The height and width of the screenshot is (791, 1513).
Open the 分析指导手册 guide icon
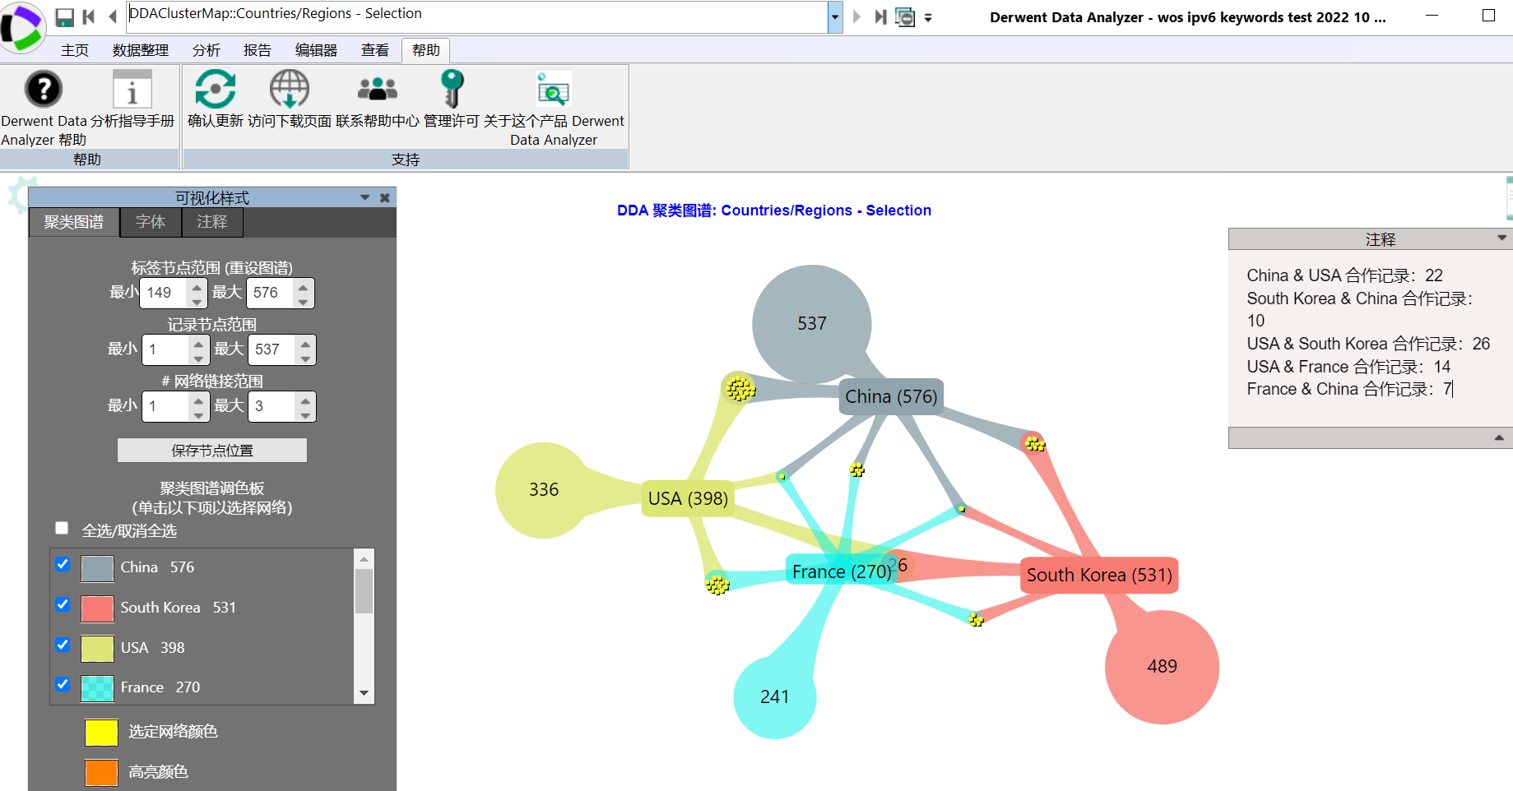(x=132, y=89)
